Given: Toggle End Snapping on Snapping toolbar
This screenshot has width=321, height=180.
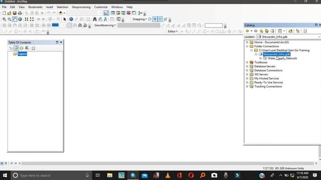Looking at the screenshot, I should (x=155, y=19).
